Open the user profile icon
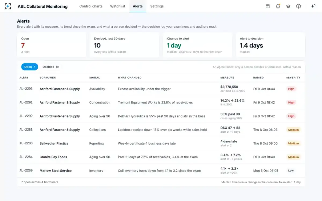The width and height of the screenshot is (322, 201). pos(298,6)
